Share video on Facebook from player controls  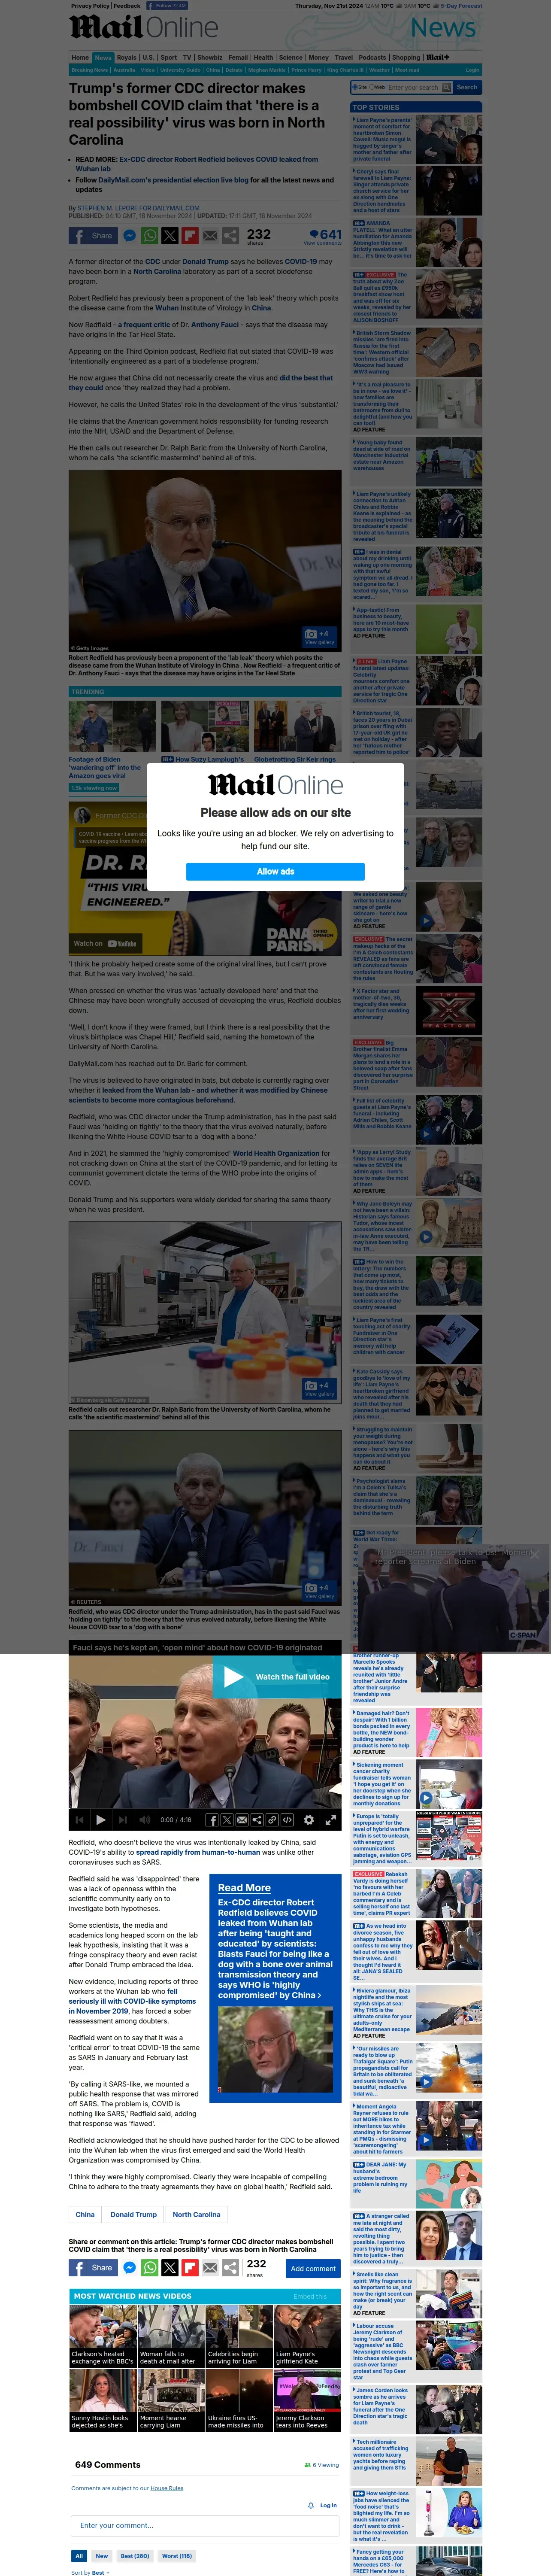212,1819
